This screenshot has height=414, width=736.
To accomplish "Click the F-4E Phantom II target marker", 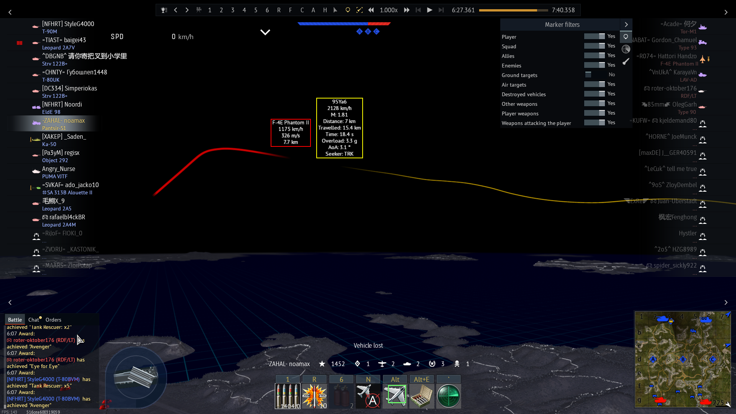I will pos(291,132).
